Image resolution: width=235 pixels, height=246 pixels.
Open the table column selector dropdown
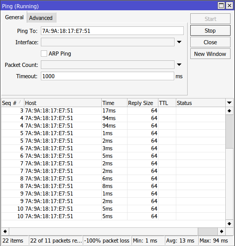(x=229, y=103)
